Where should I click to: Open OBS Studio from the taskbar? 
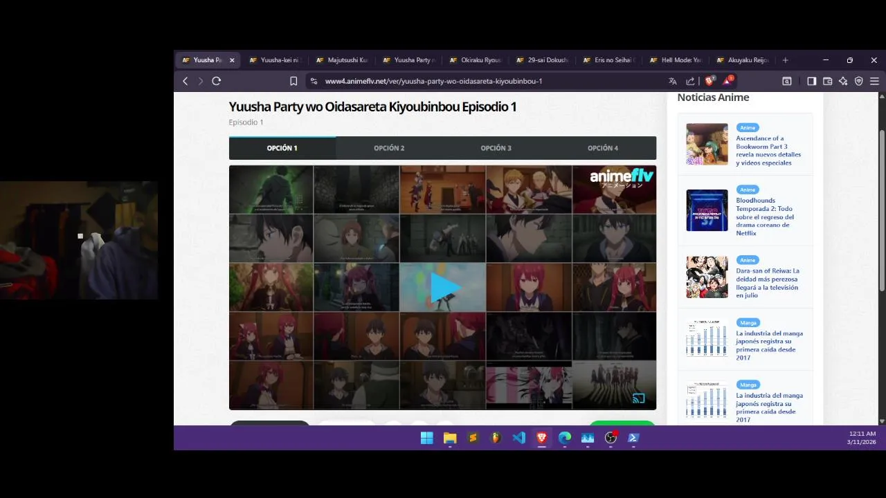coord(611,438)
